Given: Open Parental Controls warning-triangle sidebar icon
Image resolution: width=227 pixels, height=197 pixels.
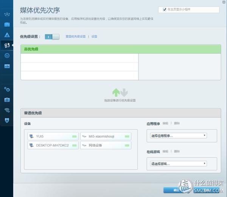Looking at the screenshot, I should coord(7,35).
